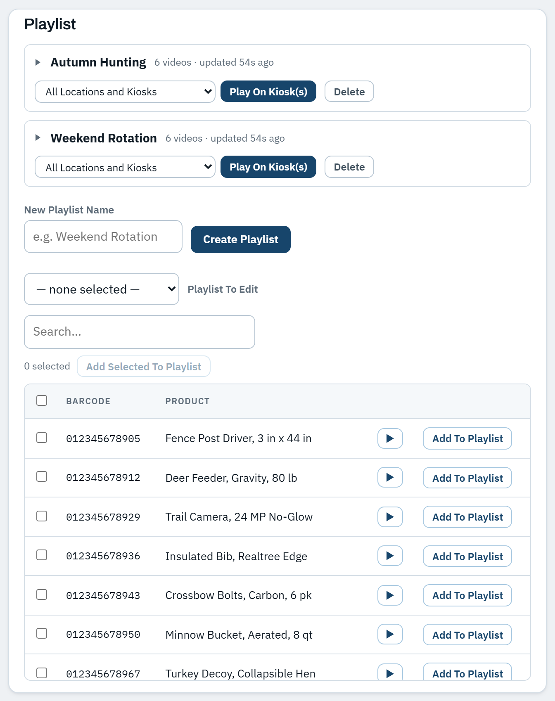This screenshot has height=701, width=555.
Task: Click Add Selected To Playlist
Action: click(144, 366)
